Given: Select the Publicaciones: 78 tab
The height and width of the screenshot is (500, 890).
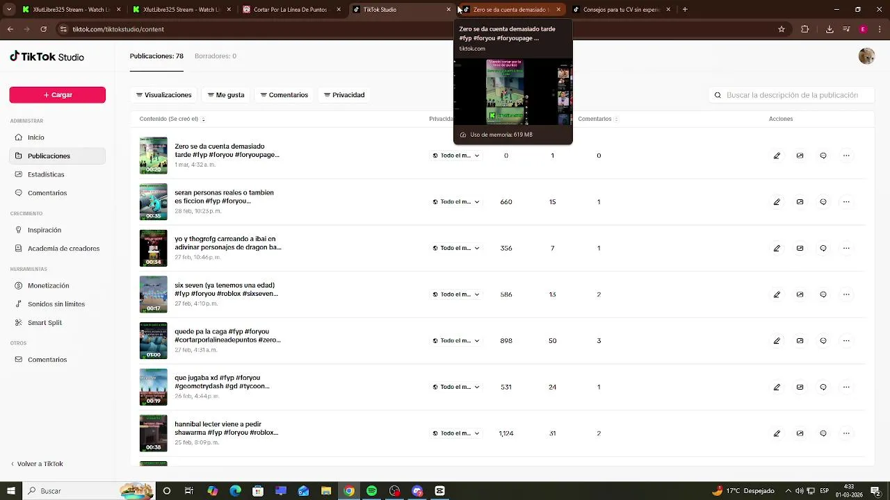Looking at the screenshot, I should 156,56.
